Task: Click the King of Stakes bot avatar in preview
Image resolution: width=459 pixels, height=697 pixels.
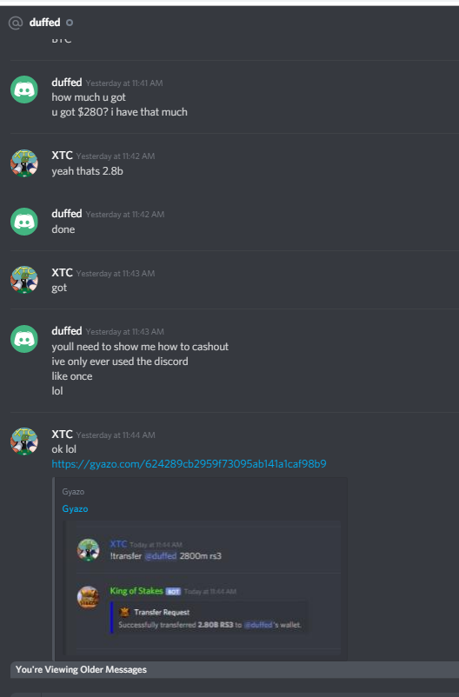Action: pos(88,597)
